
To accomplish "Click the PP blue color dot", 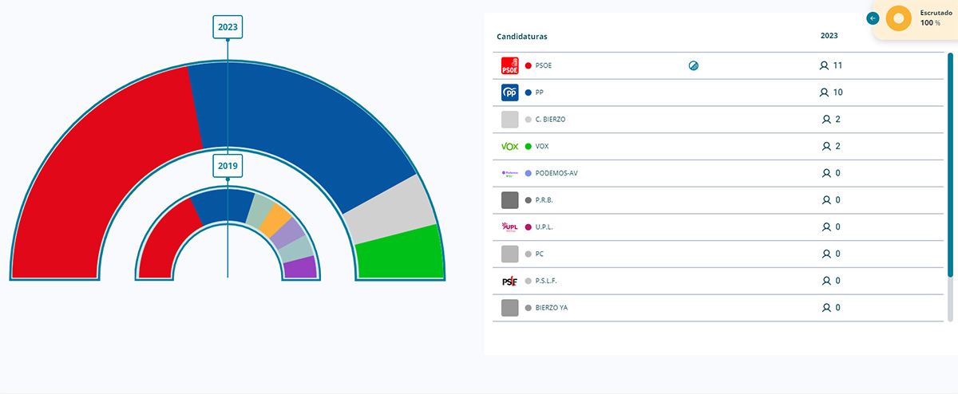I will point(528,93).
